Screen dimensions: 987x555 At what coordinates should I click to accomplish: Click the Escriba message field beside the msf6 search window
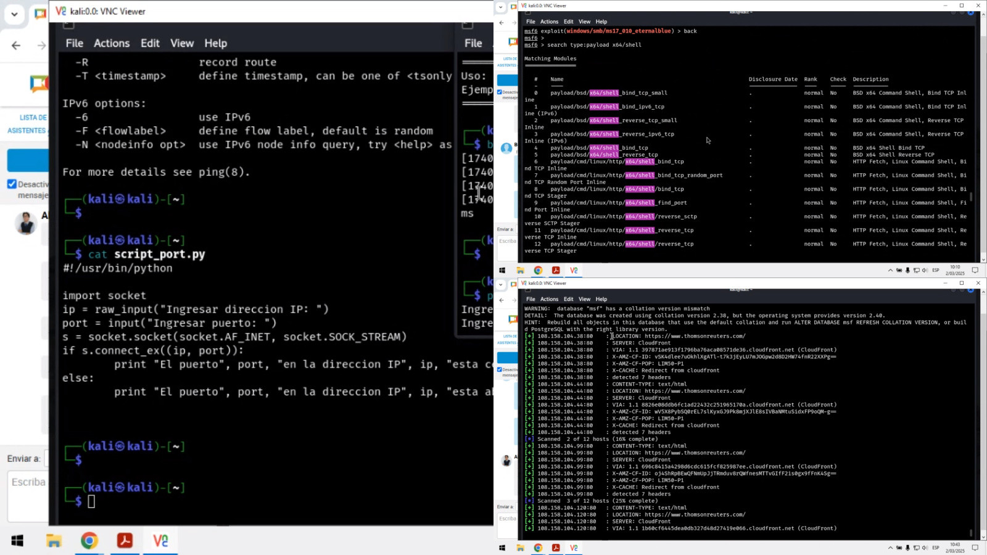click(x=508, y=249)
